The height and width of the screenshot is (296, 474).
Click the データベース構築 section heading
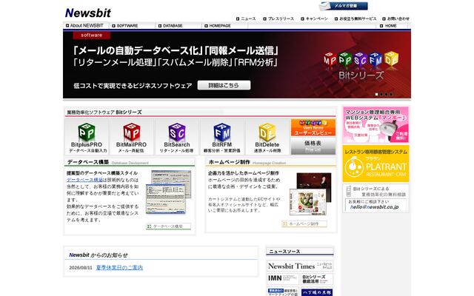tap(88, 162)
